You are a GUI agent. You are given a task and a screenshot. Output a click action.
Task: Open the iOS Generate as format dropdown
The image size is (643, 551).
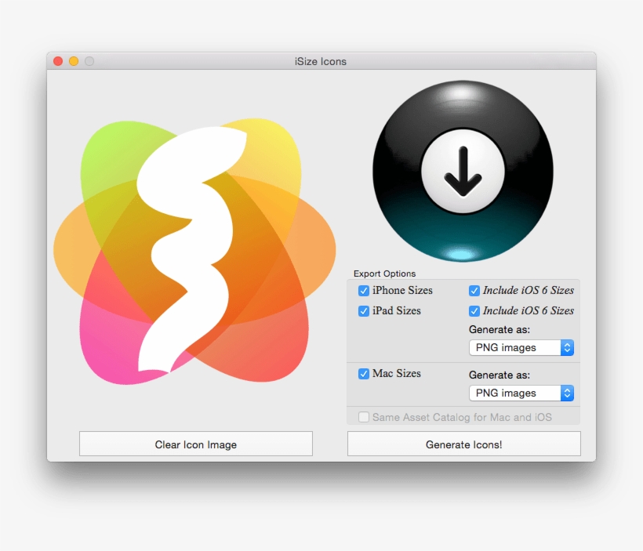pyautogui.click(x=521, y=347)
